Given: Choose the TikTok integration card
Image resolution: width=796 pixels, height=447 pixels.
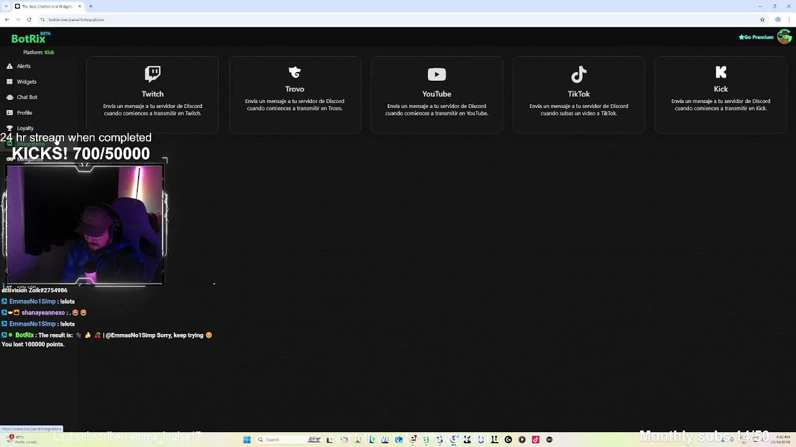Looking at the screenshot, I should (x=578, y=94).
